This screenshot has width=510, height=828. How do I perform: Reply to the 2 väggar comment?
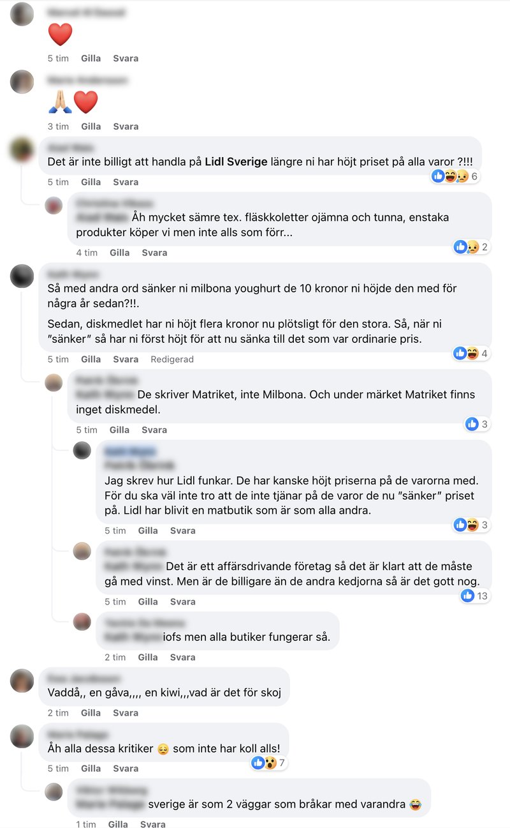coord(153,824)
